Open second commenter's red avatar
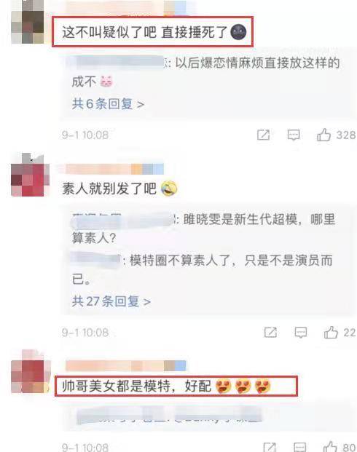Image resolution: width=357 pixels, height=452 pixels. tap(30, 175)
